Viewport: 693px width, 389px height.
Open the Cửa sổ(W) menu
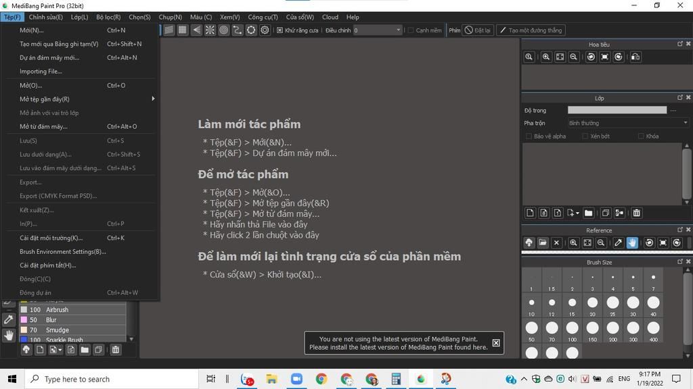pos(300,17)
